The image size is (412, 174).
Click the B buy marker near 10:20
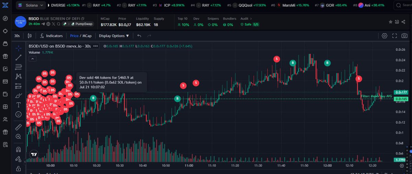(93, 98)
